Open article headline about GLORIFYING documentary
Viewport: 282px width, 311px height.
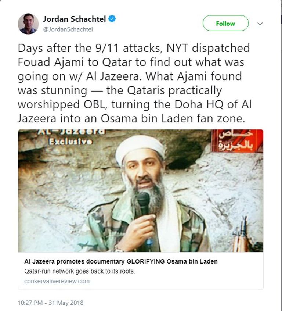click(121, 261)
